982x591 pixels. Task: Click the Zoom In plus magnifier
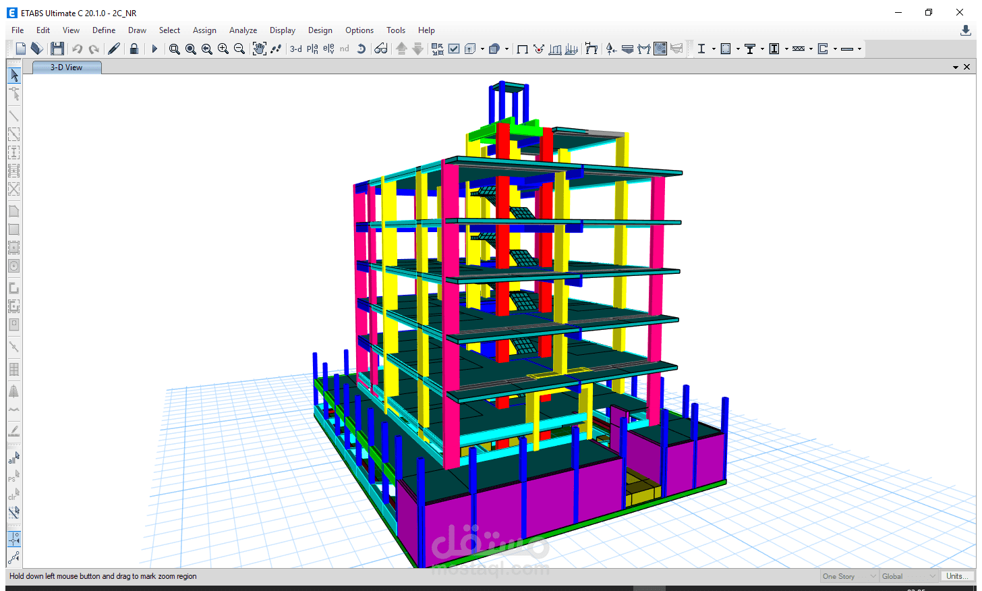point(223,49)
